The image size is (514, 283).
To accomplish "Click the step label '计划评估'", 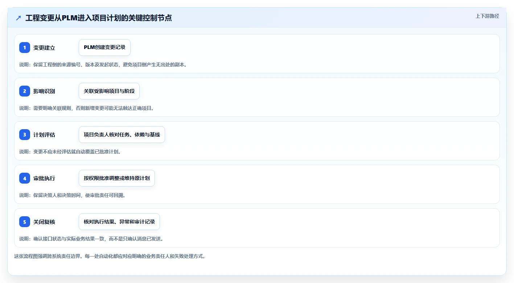I will [44, 135].
